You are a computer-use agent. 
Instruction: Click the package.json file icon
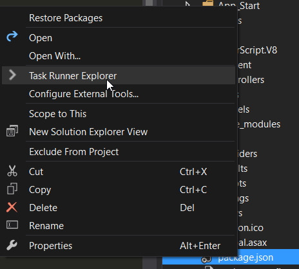tap(206, 259)
